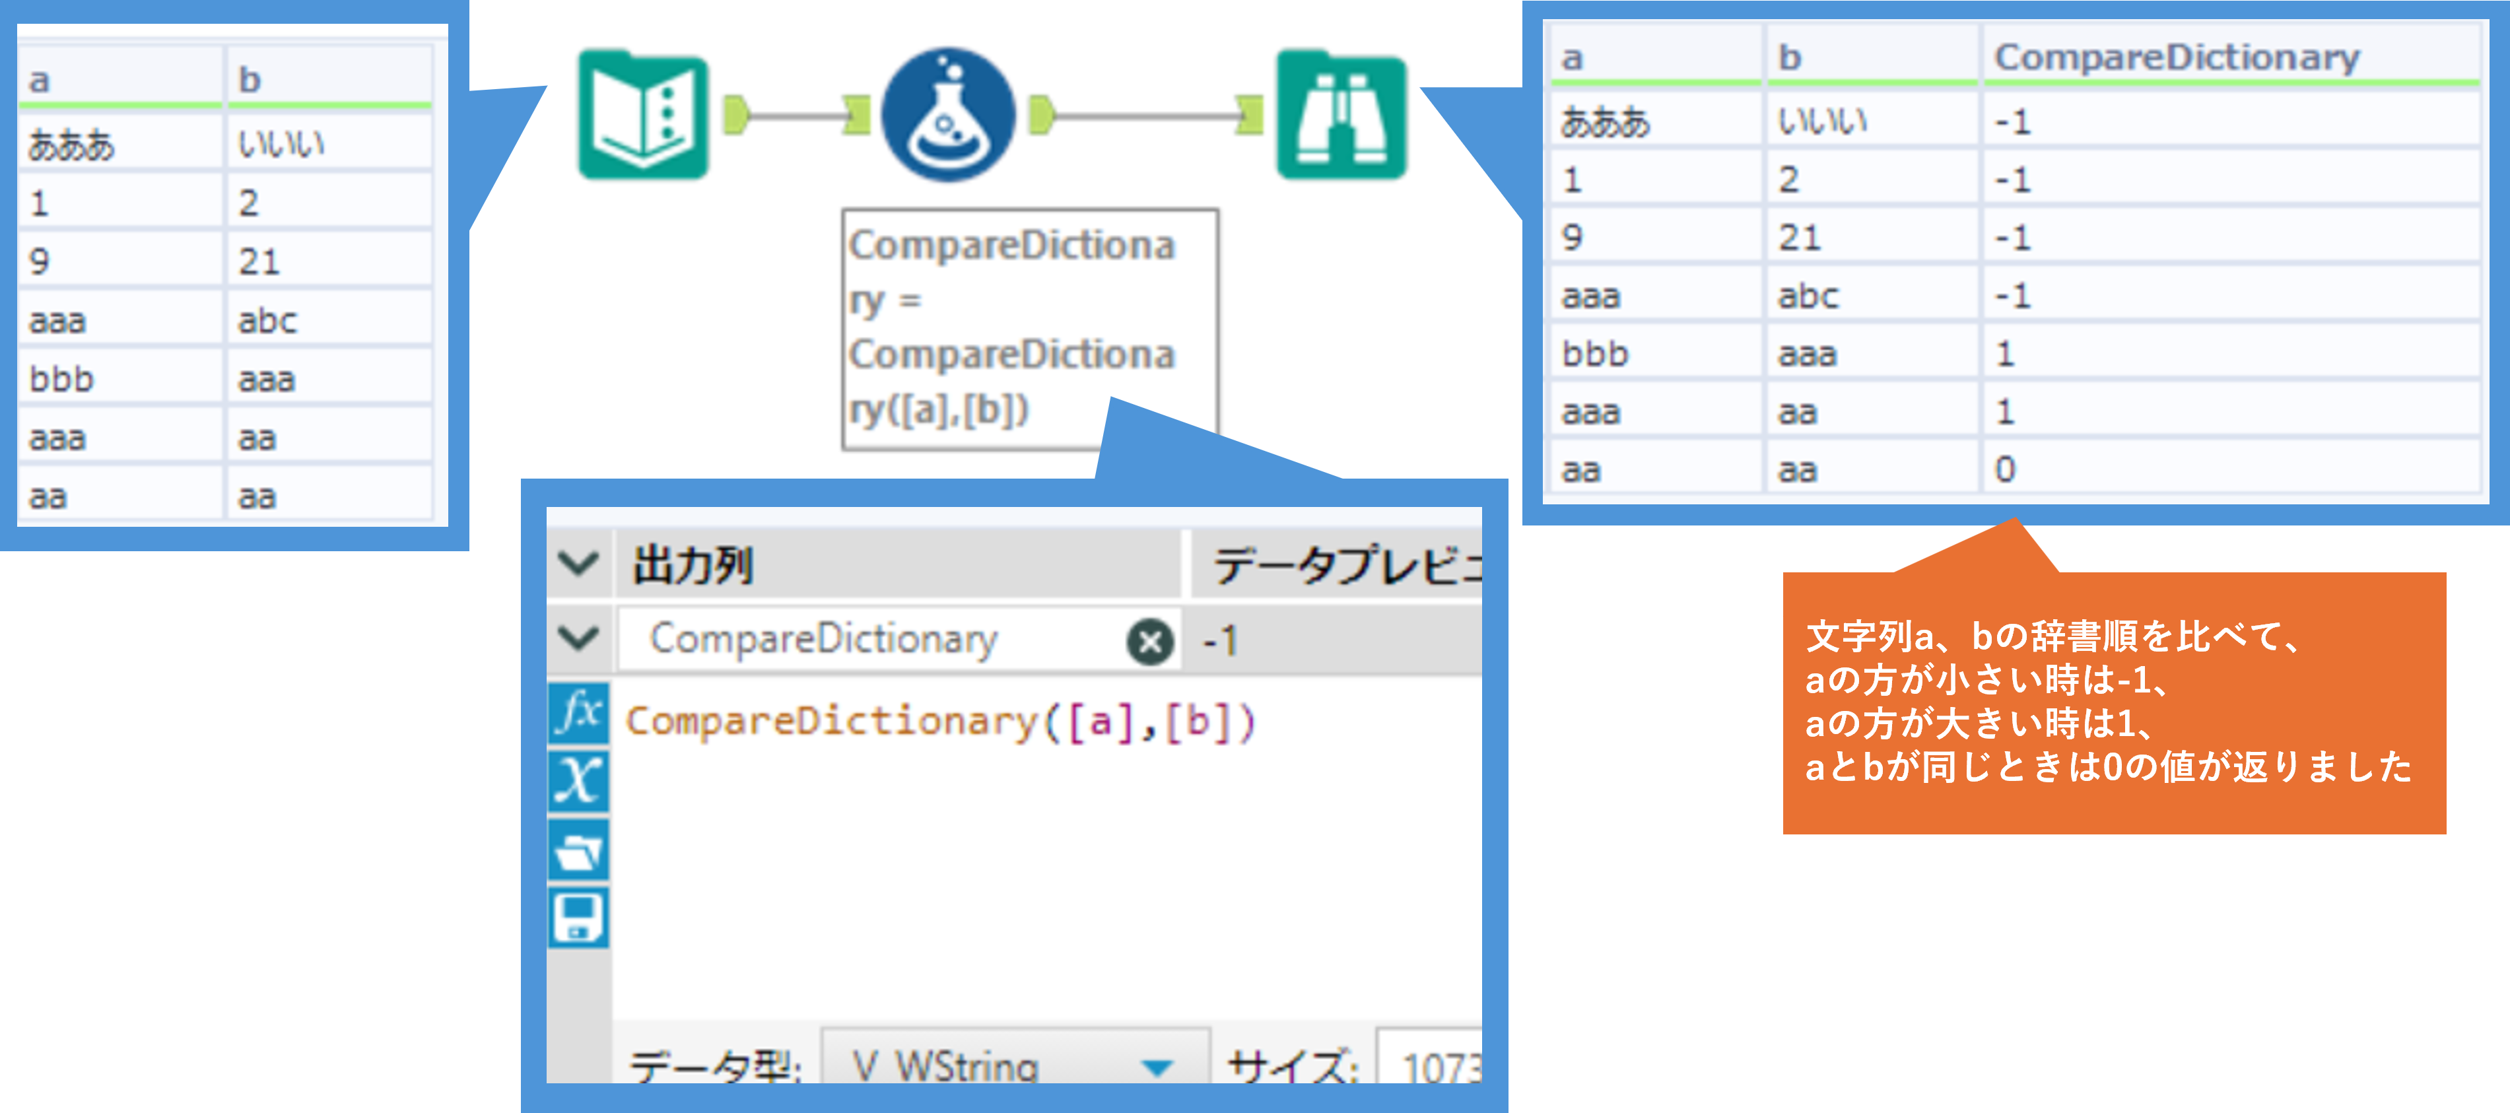
Task: Select the Browse tool binoculars icon
Action: pos(1341,115)
